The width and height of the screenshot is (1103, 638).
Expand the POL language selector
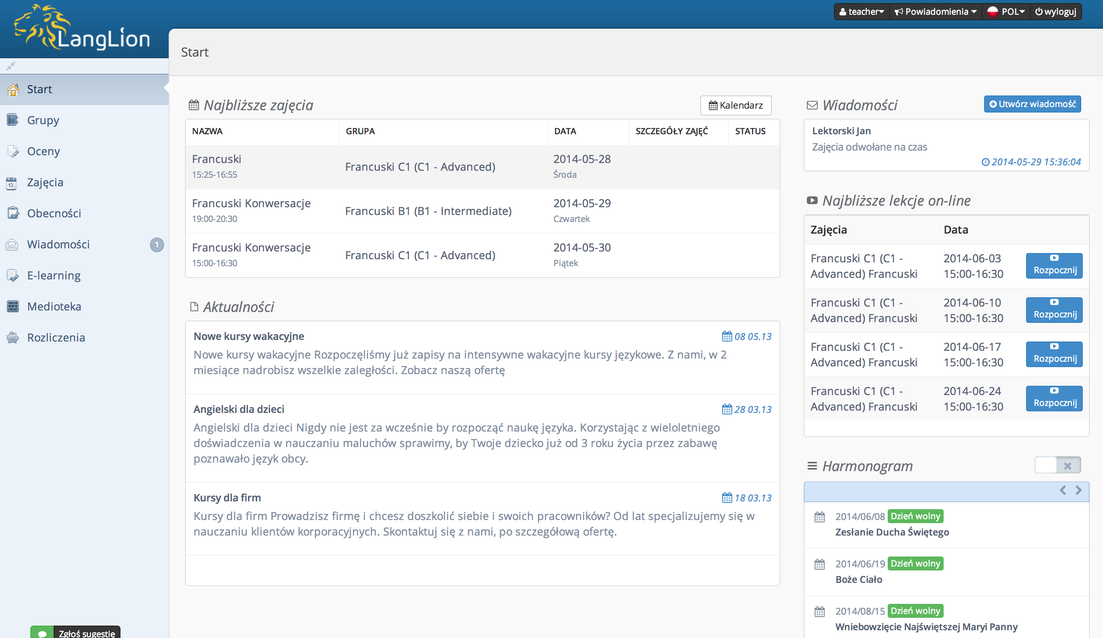[x=1006, y=12]
